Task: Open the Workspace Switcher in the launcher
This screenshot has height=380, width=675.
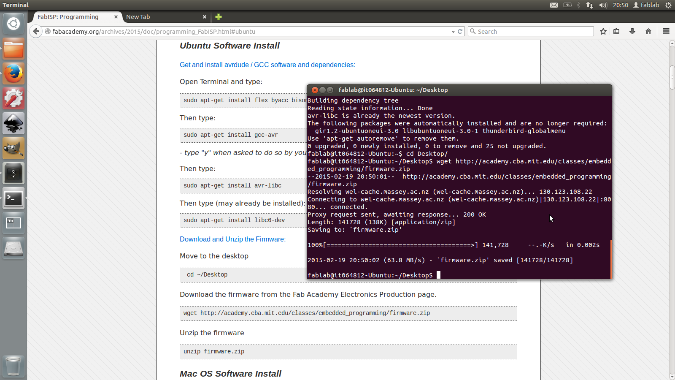Action: 13,223
